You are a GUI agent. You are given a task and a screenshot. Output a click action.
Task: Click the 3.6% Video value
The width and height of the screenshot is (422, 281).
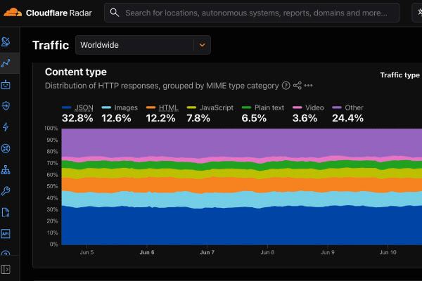click(305, 118)
